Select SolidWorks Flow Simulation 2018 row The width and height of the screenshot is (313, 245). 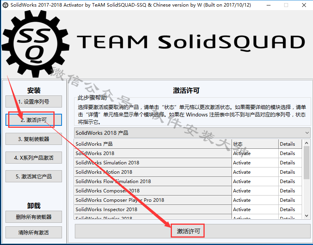(153, 182)
